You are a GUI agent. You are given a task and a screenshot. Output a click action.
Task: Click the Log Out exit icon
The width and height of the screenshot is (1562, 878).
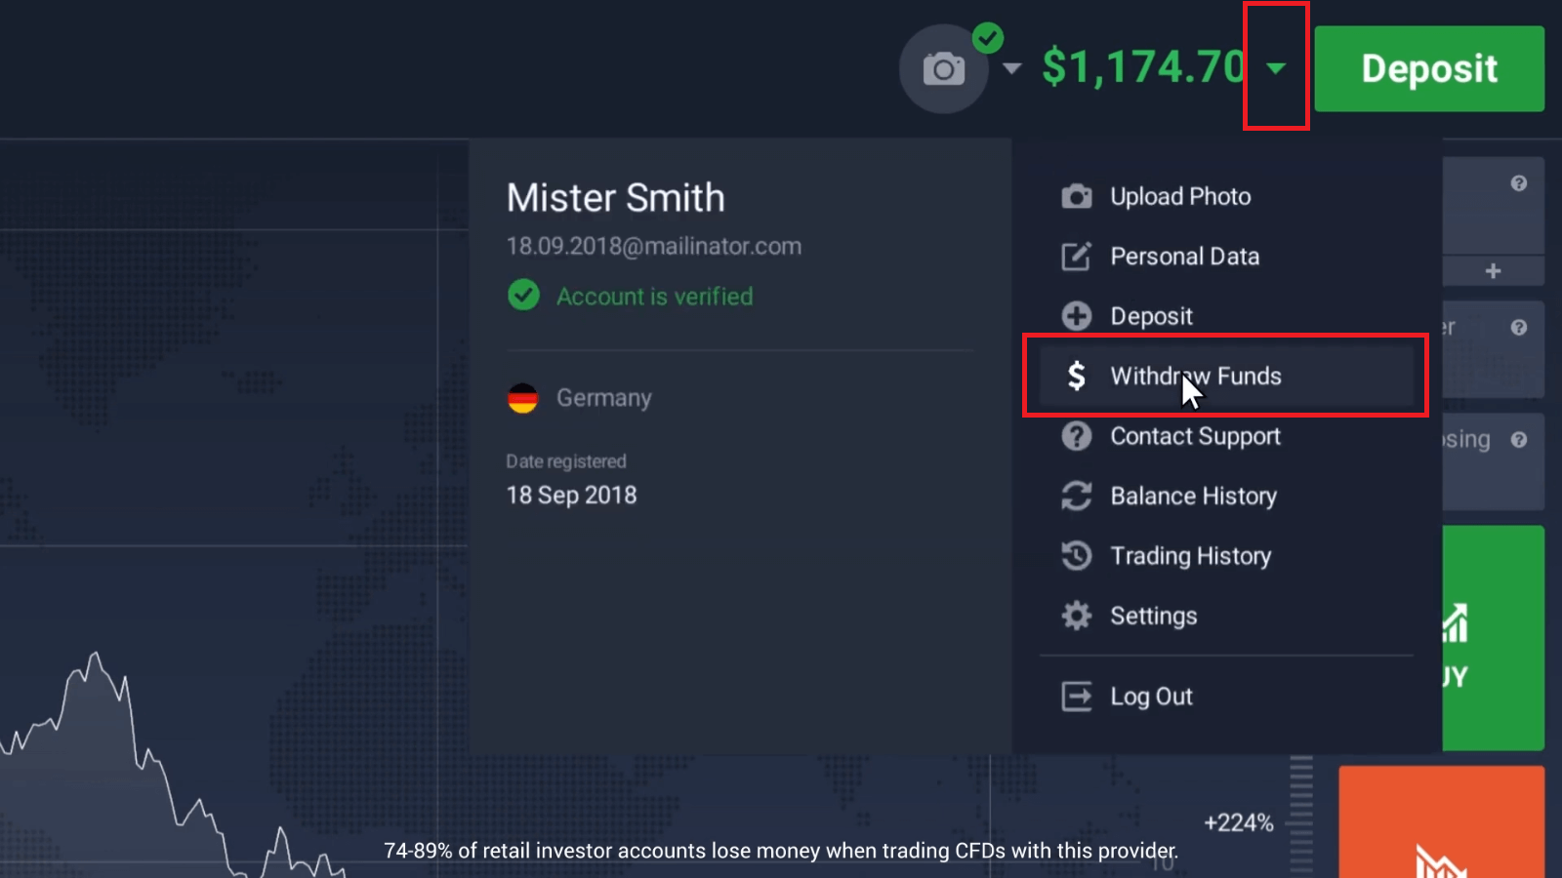pyautogui.click(x=1076, y=697)
